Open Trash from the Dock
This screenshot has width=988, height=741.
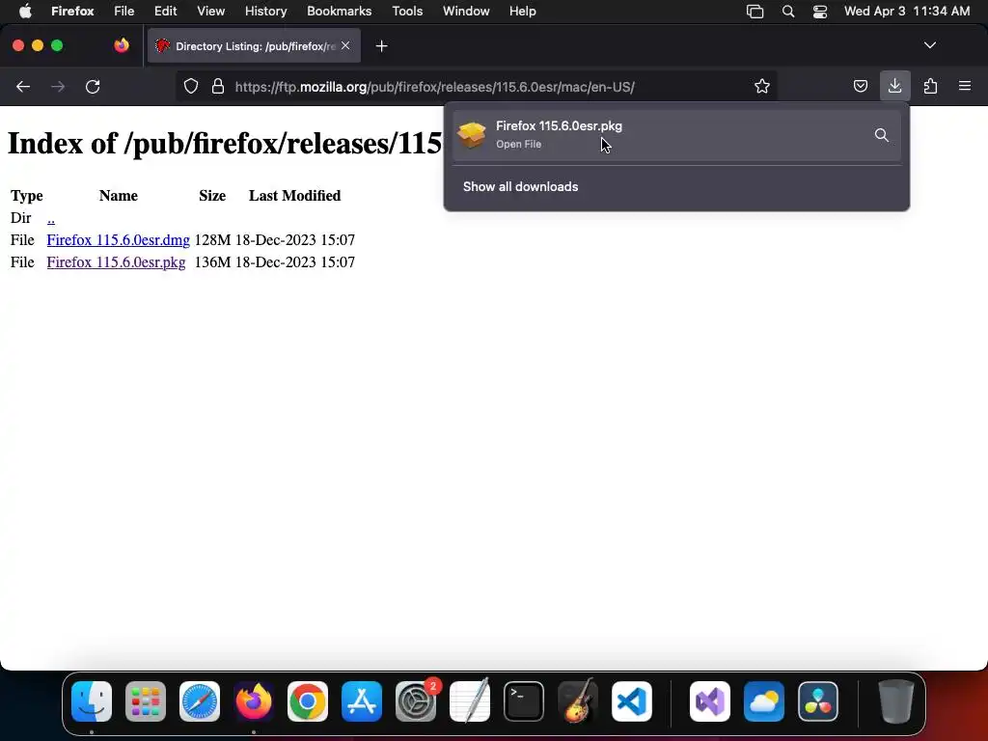[x=895, y=701]
